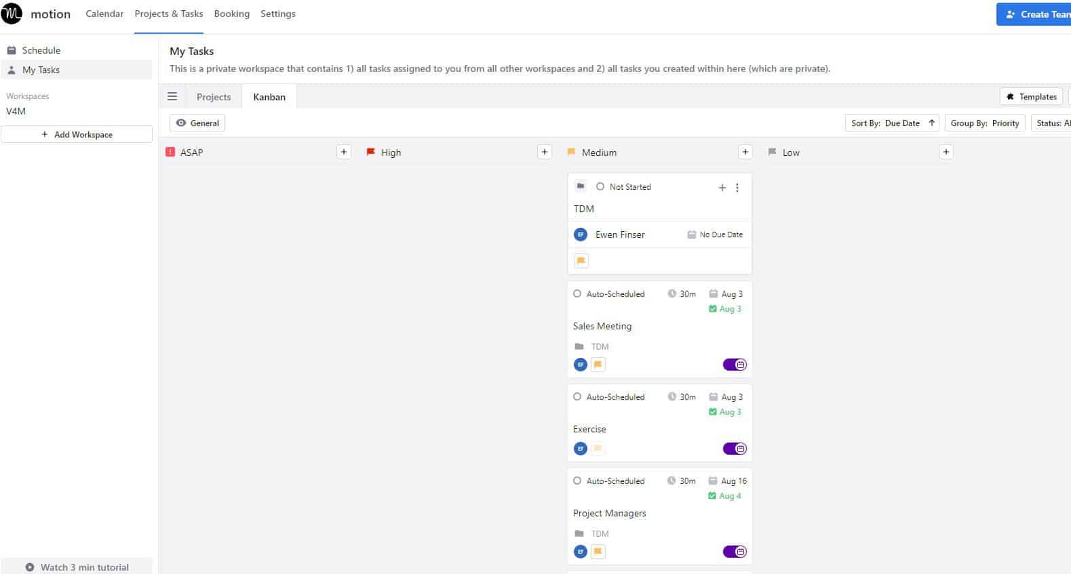This screenshot has width=1071, height=574.
Task: Toggle the General view visibility eye
Action: coord(181,123)
